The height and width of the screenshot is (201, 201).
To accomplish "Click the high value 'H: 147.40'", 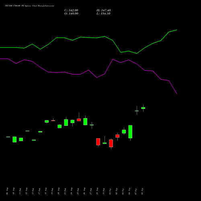I will tap(103, 10).
